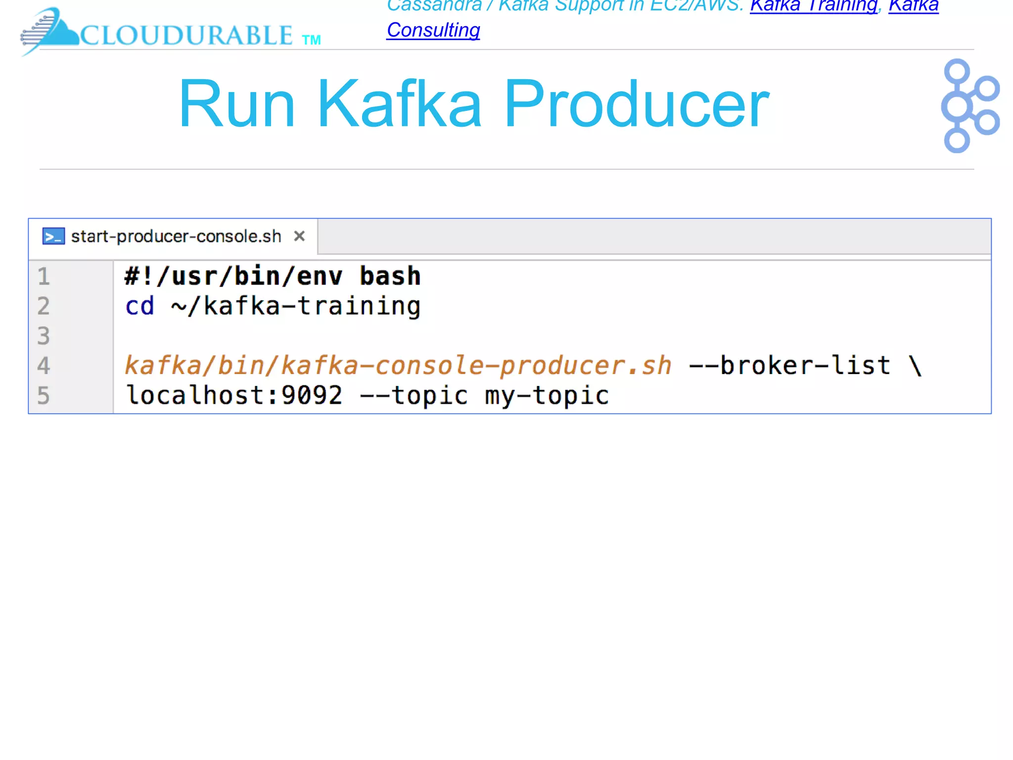The height and width of the screenshot is (760, 1013).
Task: Close the start-producer-console.sh tab
Action: tap(299, 237)
